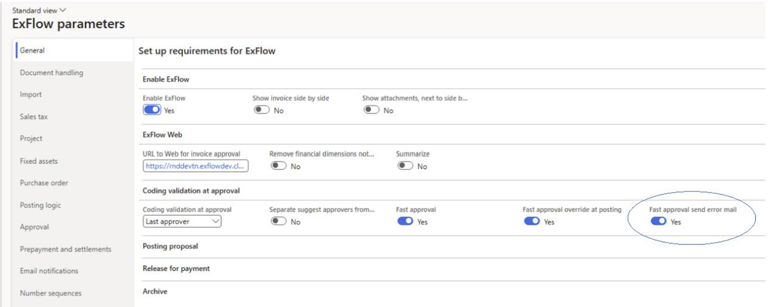Open the Posting logic tab

[74, 205]
